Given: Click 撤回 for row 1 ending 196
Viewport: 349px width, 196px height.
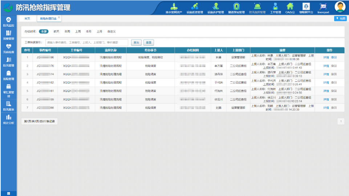Looking at the screenshot, I should (334, 57).
